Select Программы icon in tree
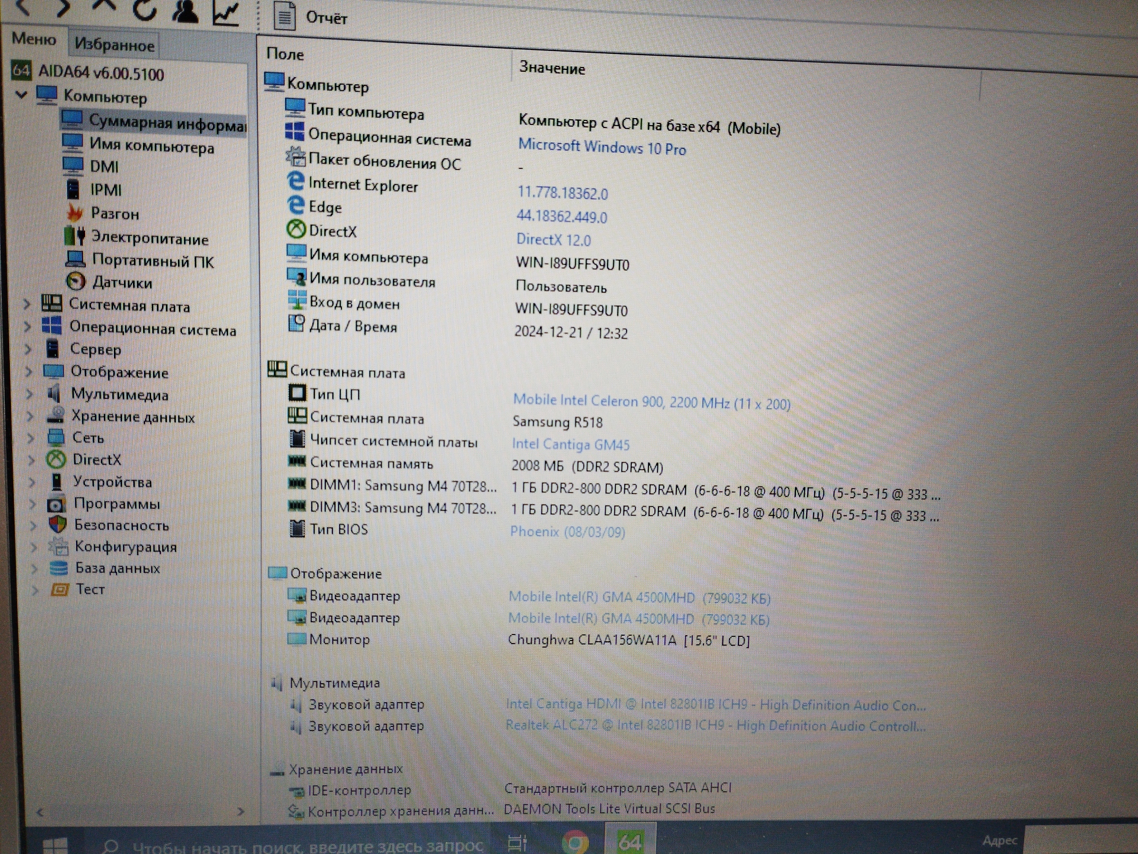The width and height of the screenshot is (1138, 854). pyautogui.click(x=57, y=504)
